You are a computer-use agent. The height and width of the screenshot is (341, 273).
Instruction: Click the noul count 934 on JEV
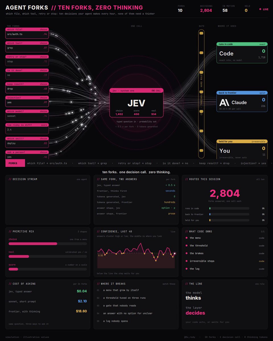(x=154, y=114)
